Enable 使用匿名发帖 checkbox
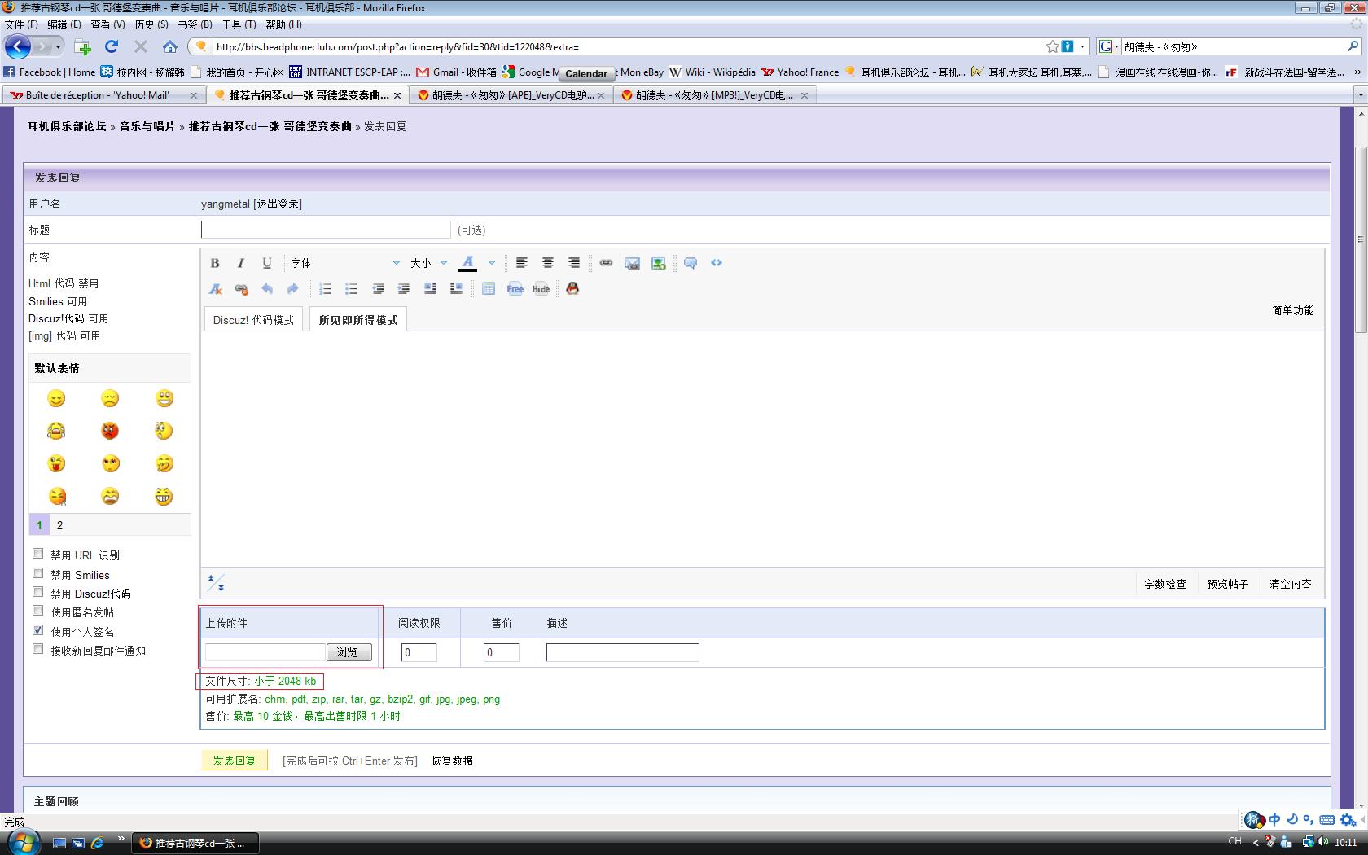The image size is (1368, 855). pos(37,611)
